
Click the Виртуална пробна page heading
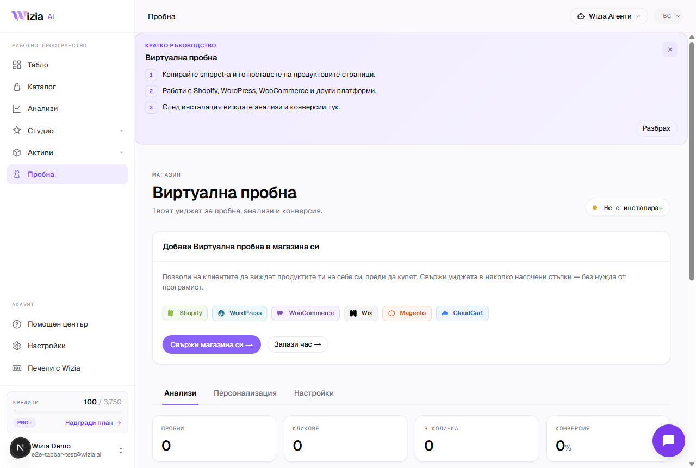(225, 193)
